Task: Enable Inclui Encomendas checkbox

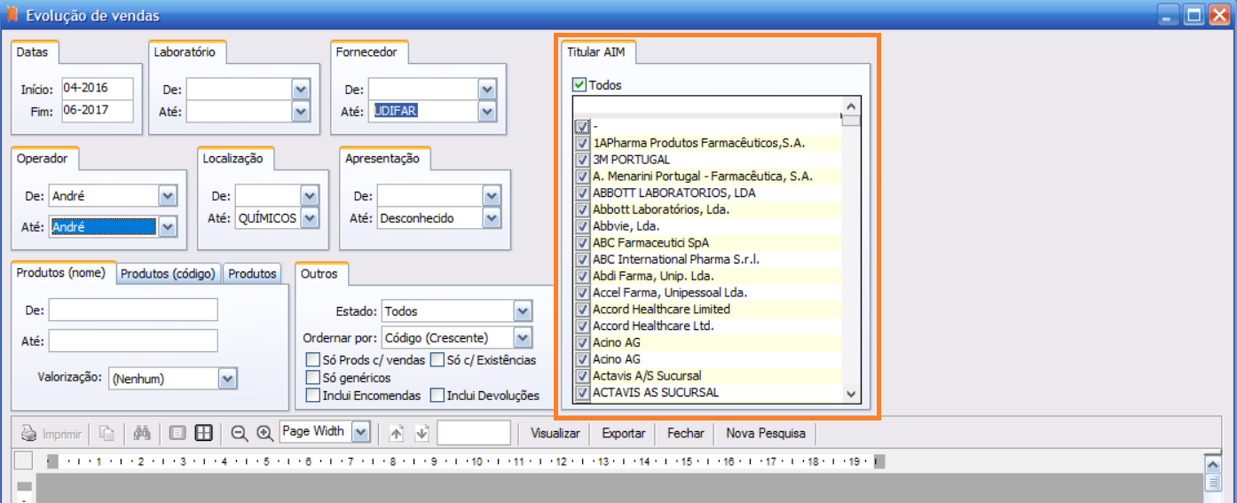Action: (x=312, y=396)
